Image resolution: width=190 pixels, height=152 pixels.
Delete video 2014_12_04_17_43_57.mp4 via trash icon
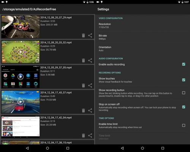pyautogui.click(x=83, y=111)
